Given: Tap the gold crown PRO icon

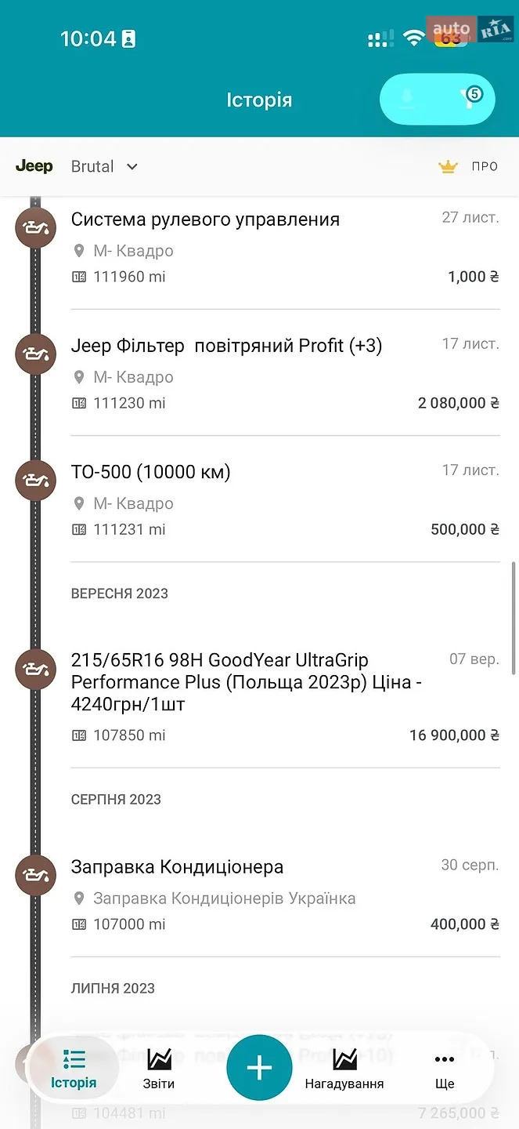Looking at the screenshot, I should click(x=448, y=166).
